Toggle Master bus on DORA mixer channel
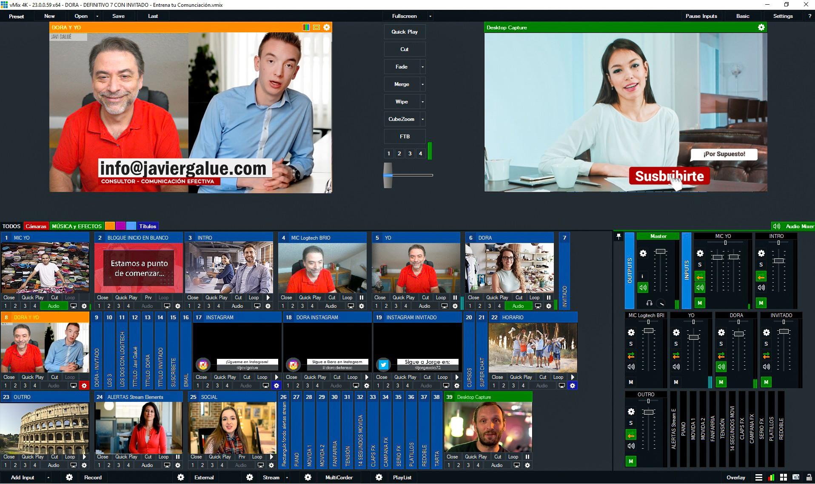The image size is (815, 484). 721,382
